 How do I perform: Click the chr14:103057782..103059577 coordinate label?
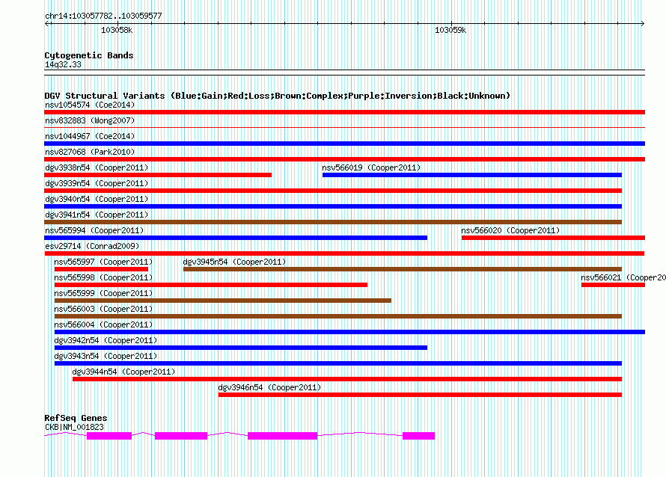tap(103, 16)
